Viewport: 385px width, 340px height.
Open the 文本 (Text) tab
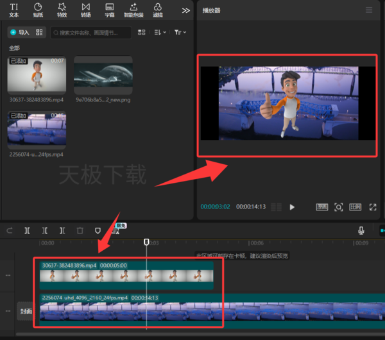tap(13, 10)
